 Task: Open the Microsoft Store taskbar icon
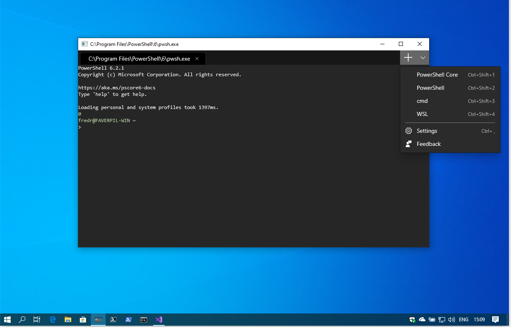click(83, 319)
